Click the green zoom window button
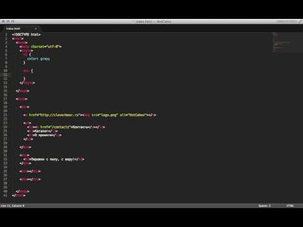The image size is (303, 227). (x=13, y=21)
